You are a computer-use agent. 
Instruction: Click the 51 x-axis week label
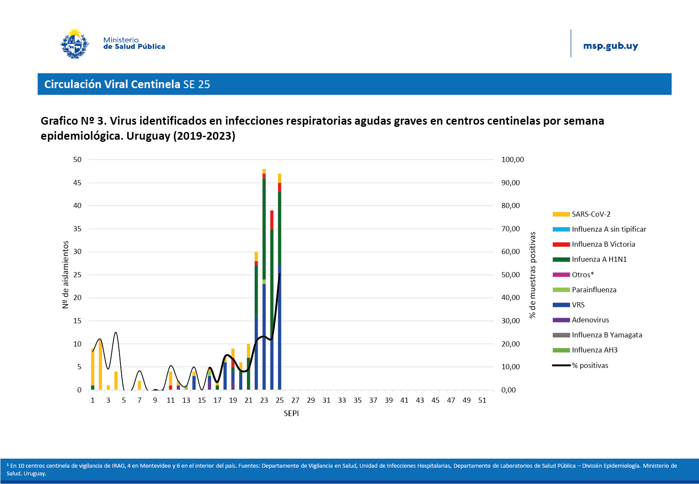[x=482, y=400]
